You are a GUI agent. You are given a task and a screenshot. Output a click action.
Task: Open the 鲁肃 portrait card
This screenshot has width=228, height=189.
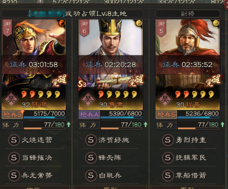[x=111, y=65]
